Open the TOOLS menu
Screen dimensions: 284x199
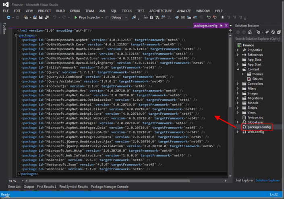[127, 11]
